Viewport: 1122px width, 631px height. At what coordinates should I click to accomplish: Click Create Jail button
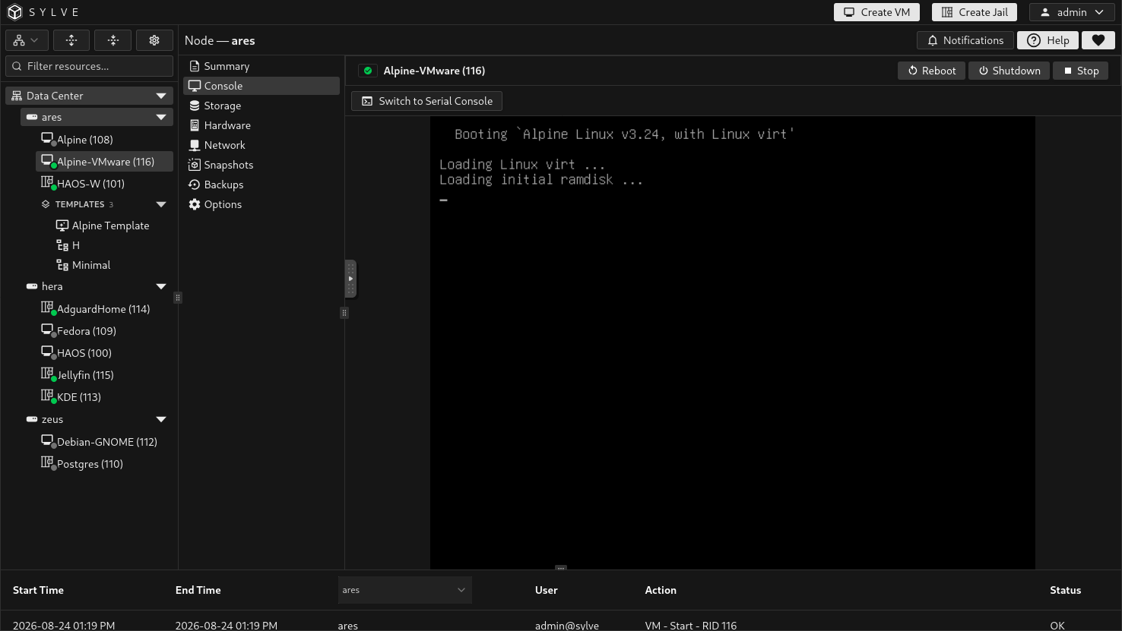[x=975, y=12]
